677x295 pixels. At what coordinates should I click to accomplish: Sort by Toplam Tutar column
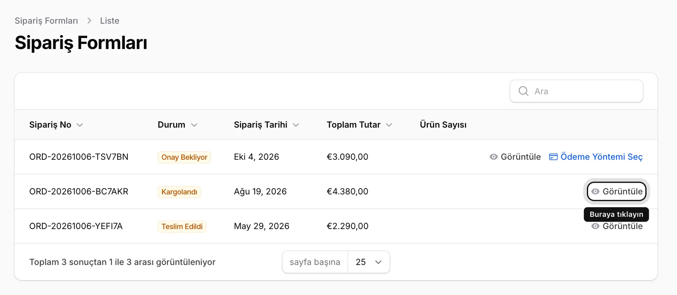359,125
